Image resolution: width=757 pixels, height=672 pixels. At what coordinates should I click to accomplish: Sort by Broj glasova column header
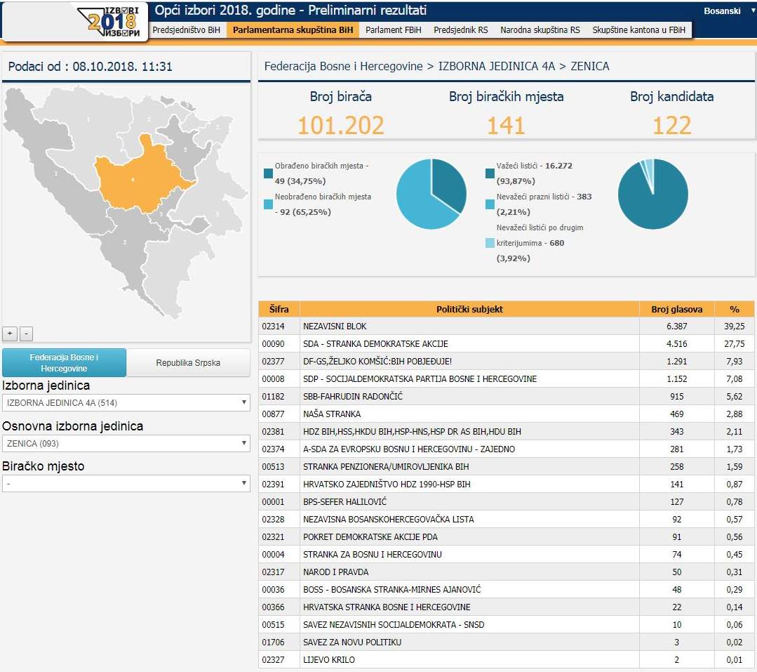[x=676, y=309]
